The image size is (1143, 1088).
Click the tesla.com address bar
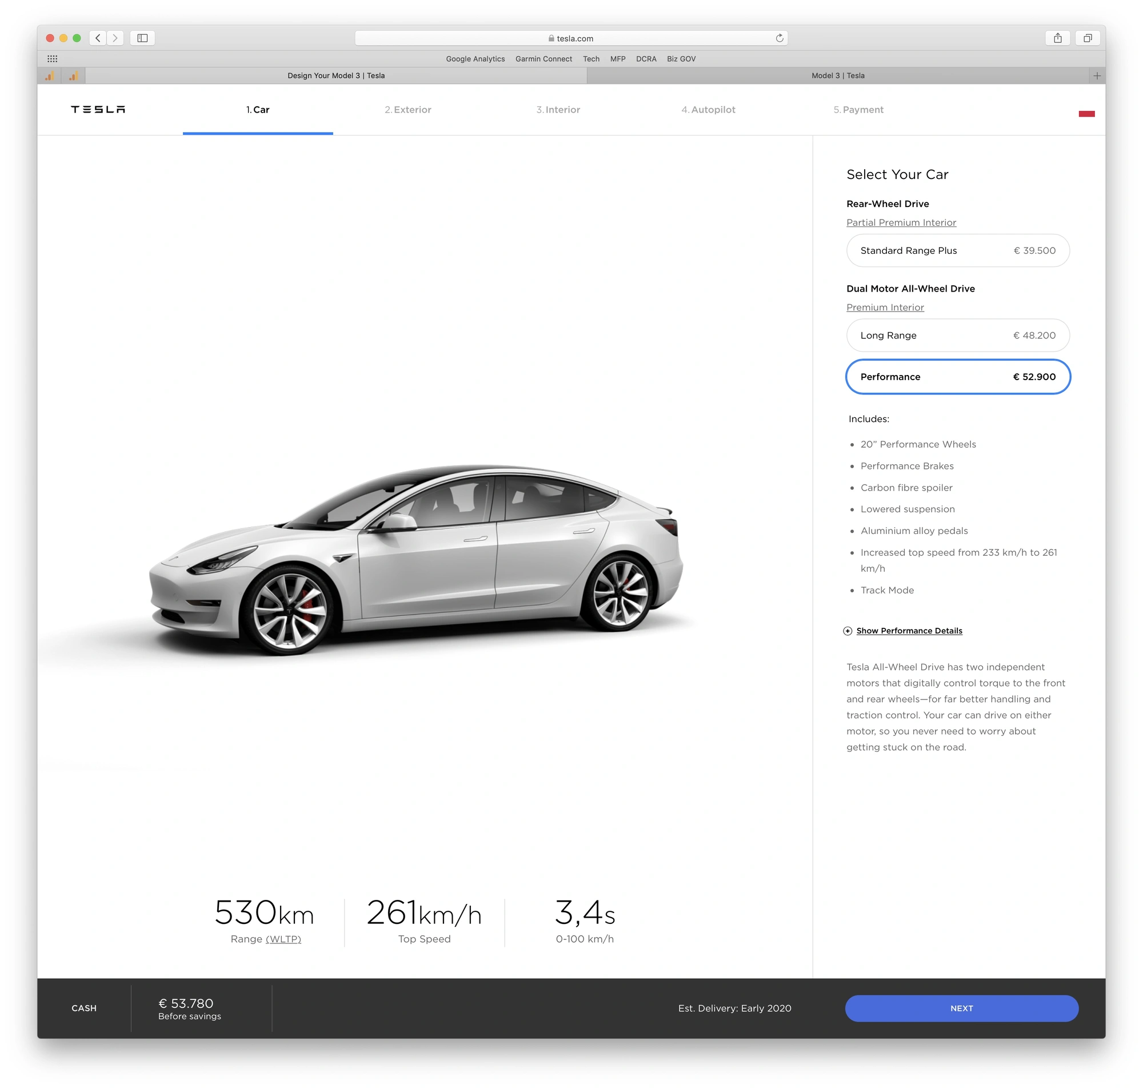tap(571, 38)
